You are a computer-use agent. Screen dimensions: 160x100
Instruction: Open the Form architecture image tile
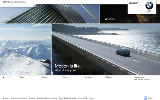50,14
